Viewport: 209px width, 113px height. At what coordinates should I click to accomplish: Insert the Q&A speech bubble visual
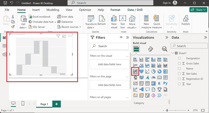coord(147,90)
